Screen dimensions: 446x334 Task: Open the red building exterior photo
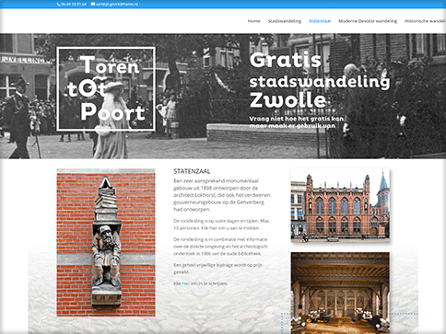tap(340, 205)
